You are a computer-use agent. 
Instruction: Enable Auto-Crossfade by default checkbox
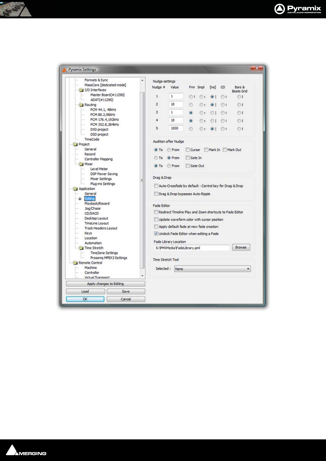pyautogui.click(x=156, y=186)
